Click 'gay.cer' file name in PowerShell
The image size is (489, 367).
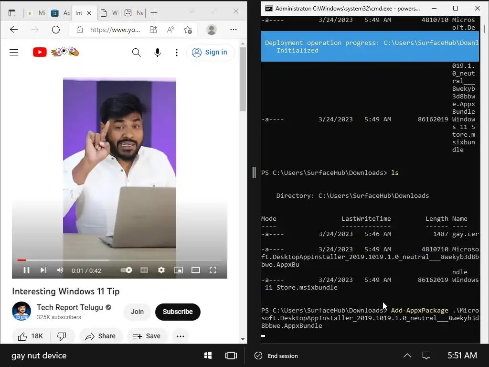coord(465,234)
